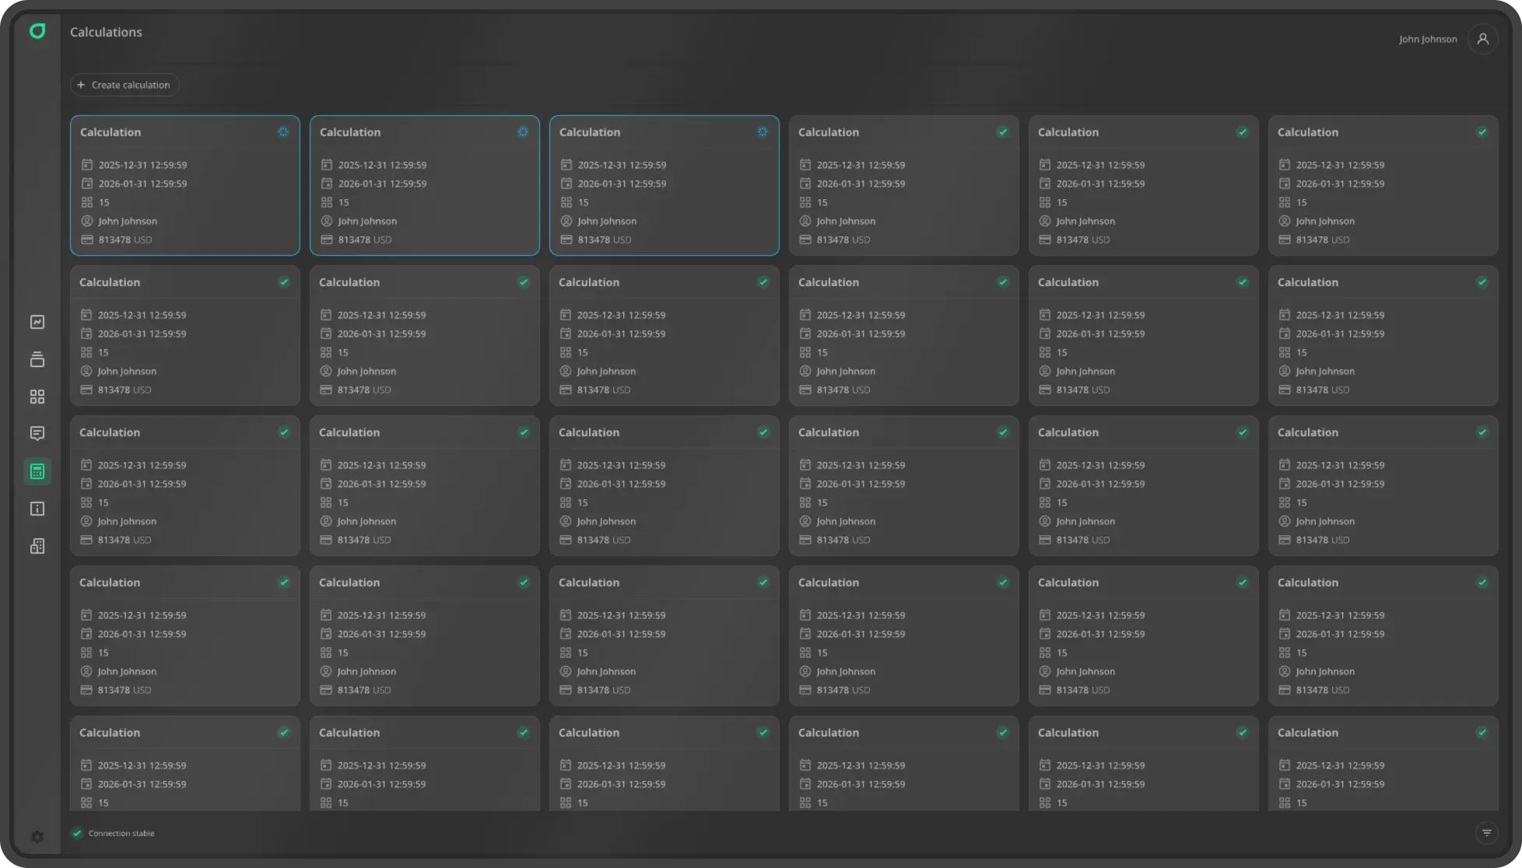Image resolution: width=1522 pixels, height=868 pixels.
Task: Open the grid dashboard sidebar icon
Action: point(37,397)
